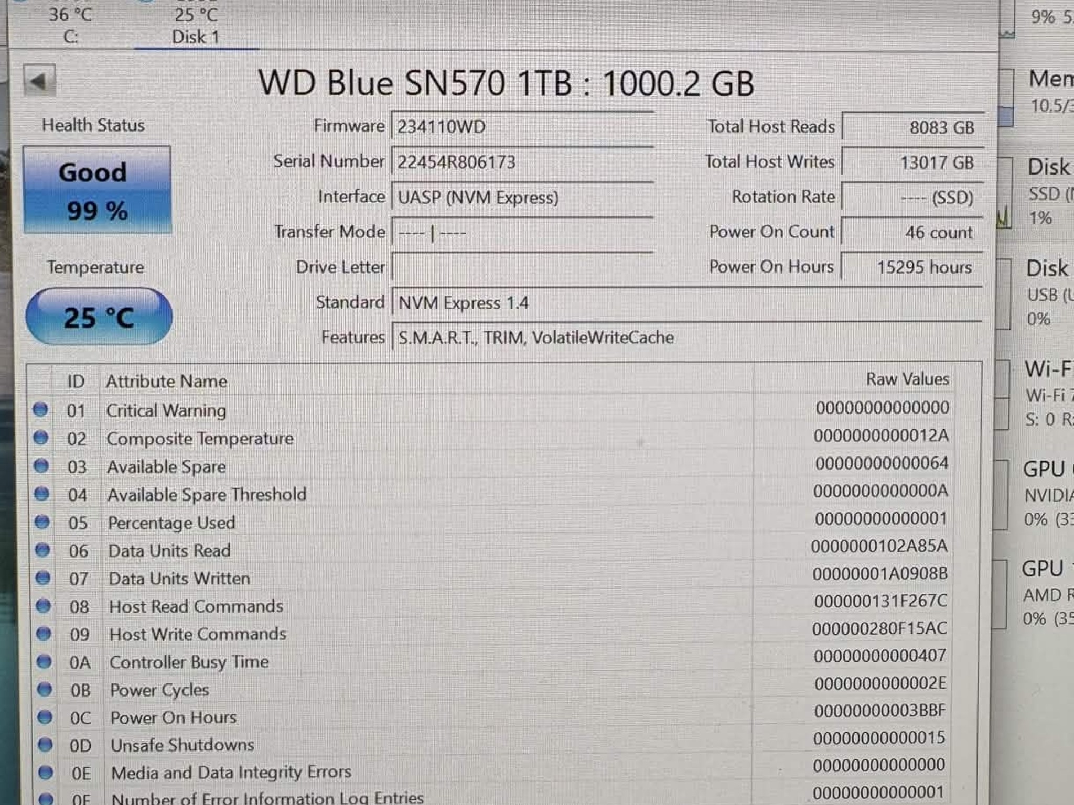
Task: Select the Available Spare attribute name
Action: click(x=167, y=466)
